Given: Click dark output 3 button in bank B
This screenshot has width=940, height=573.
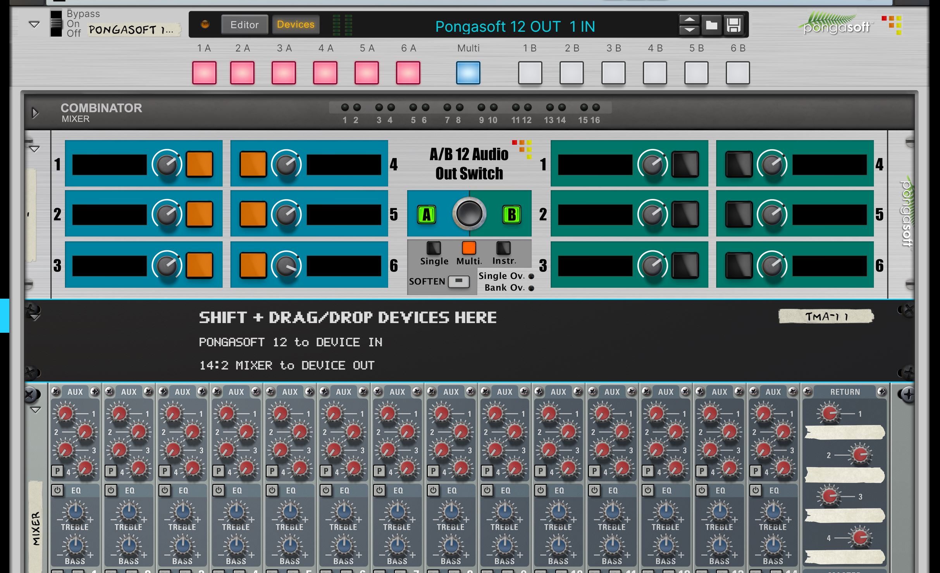Looking at the screenshot, I should [685, 265].
